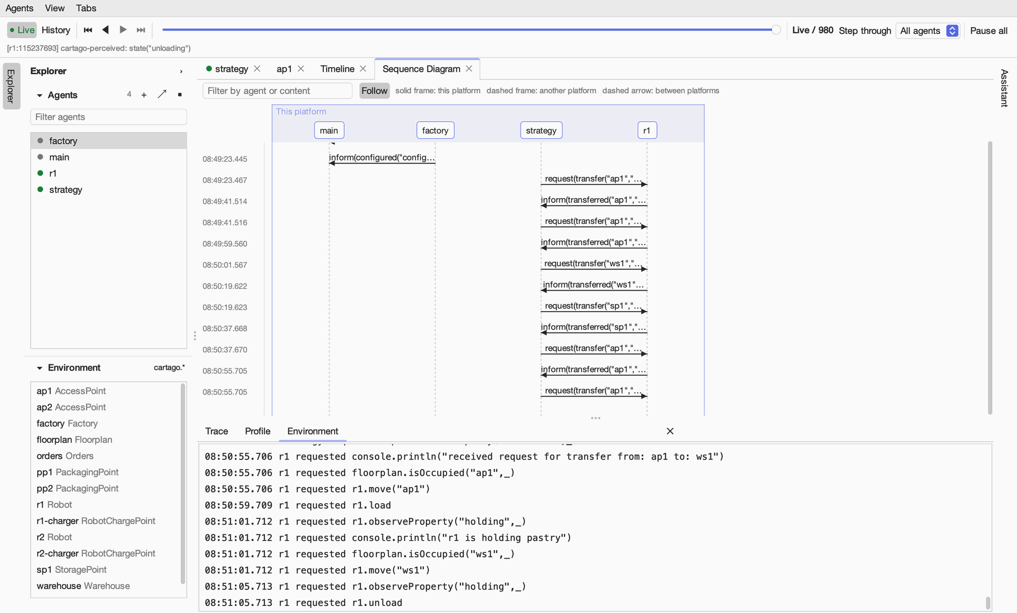
Task: Switch to the Timeline tab
Action: click(x=337, y=69)
